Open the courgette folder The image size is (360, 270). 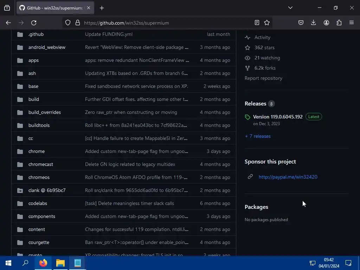(x=39, y=243)
